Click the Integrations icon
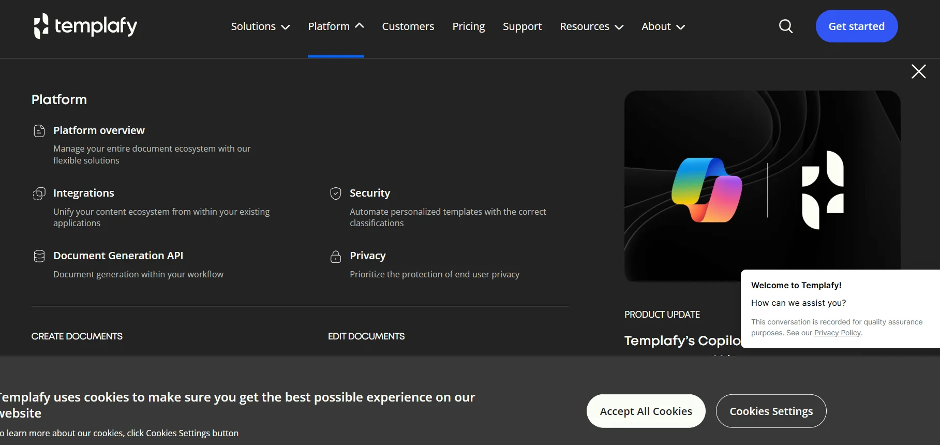Image resolution: width=940 pixels, height=445 pixels. pyautogui.click(x=39, y=194)
